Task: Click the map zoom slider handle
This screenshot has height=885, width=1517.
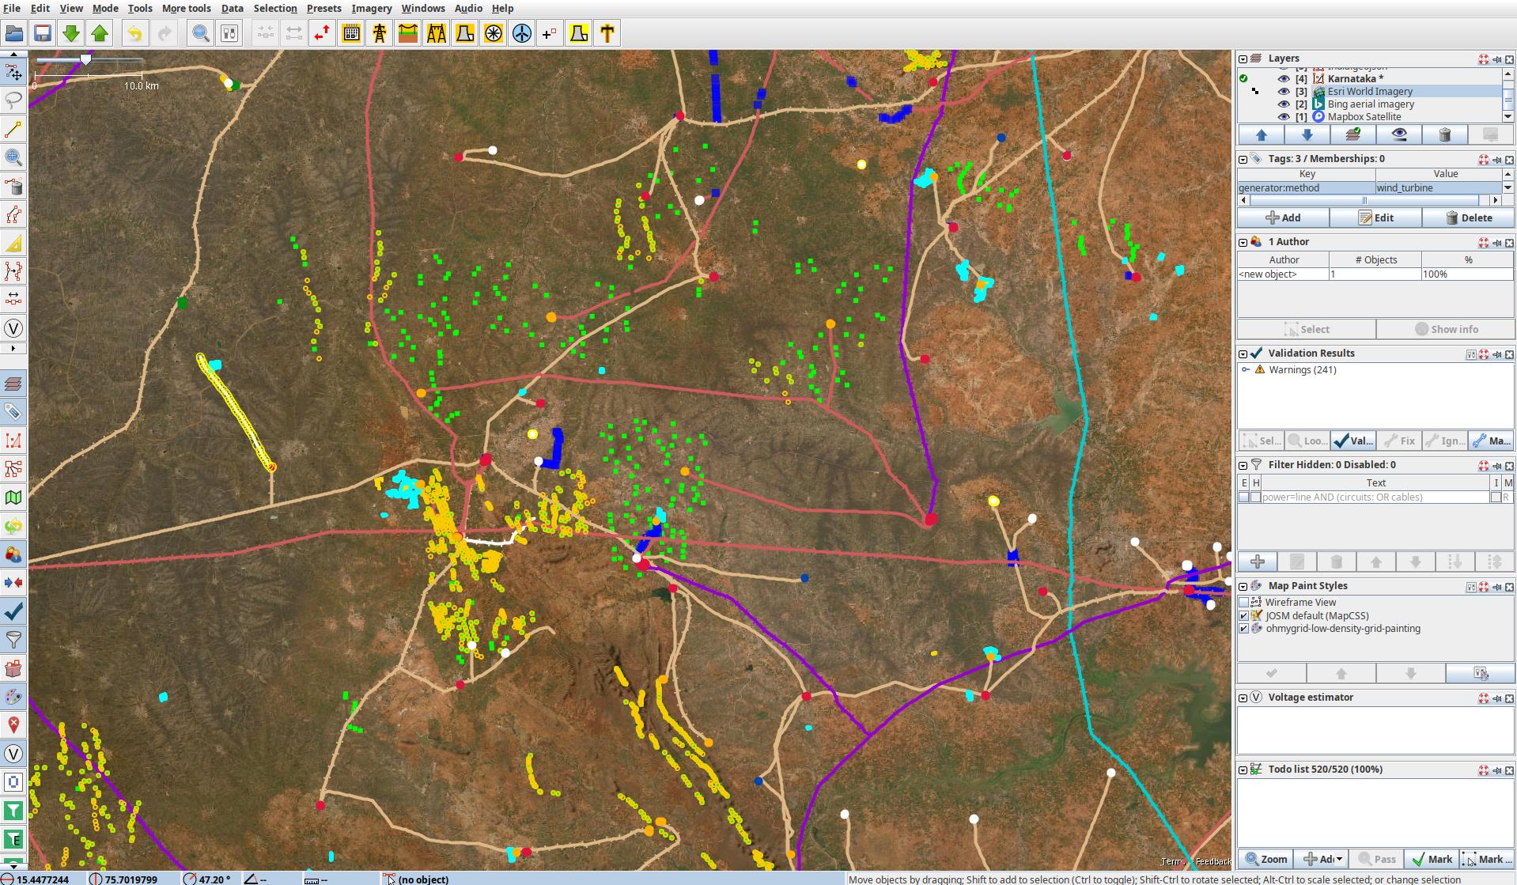Action: point(85,60)
